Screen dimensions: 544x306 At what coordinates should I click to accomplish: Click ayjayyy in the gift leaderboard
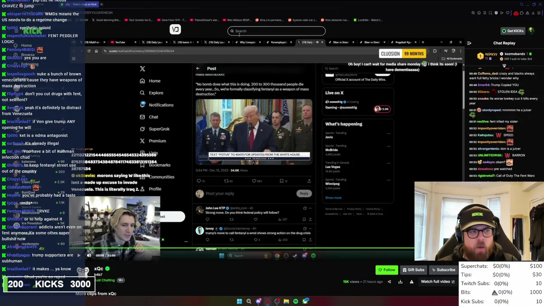click(491, 54)
